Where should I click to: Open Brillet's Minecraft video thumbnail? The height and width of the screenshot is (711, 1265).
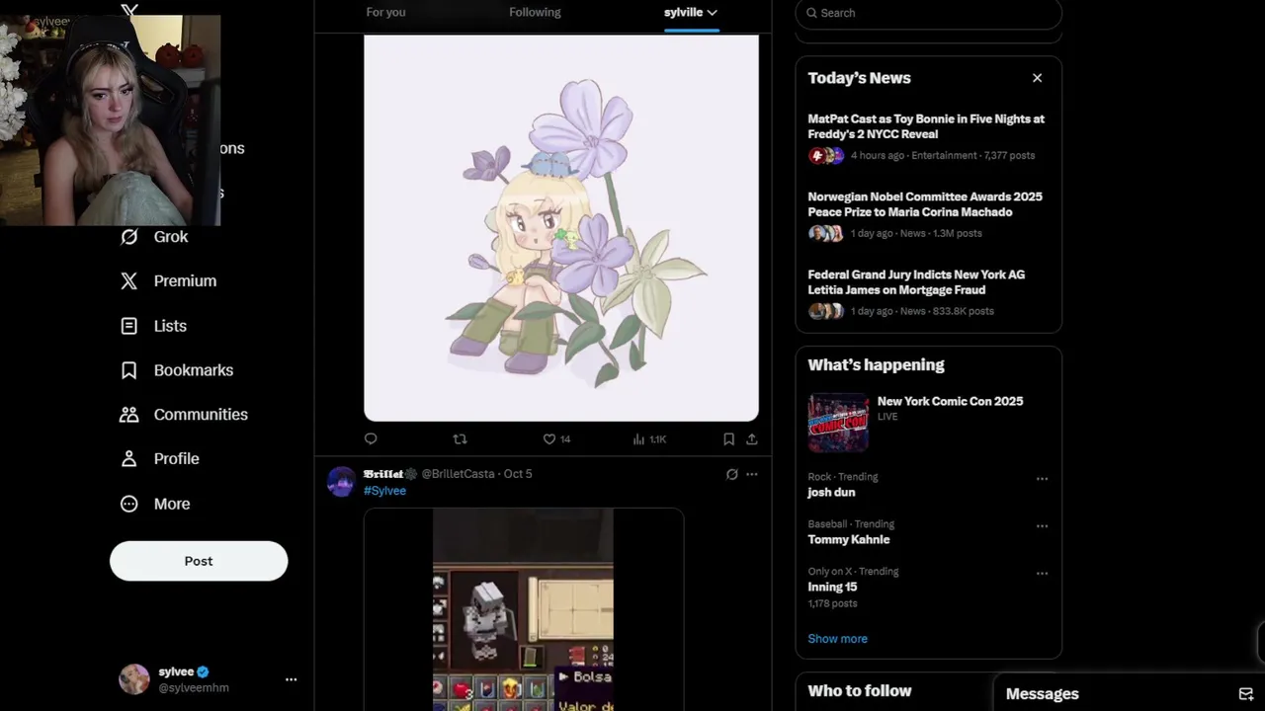click(x=523, y=609)
